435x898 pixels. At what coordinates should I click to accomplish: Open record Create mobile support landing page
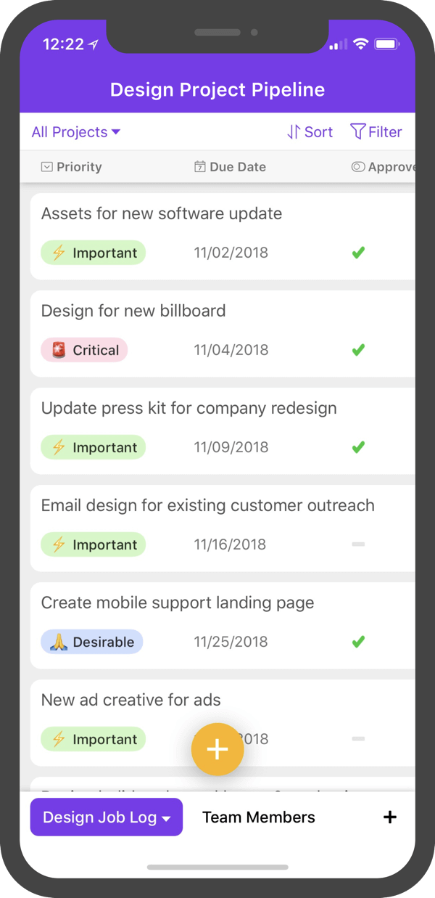178,603
